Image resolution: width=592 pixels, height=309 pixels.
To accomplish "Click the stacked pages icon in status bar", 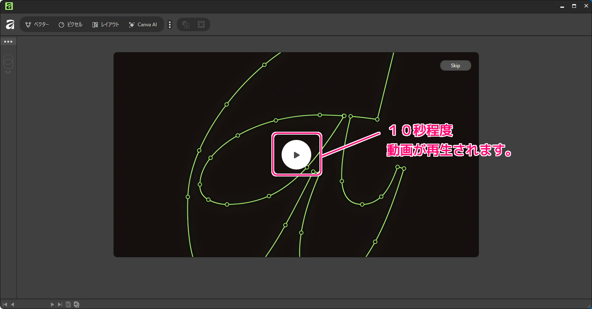I will (76, 304).
